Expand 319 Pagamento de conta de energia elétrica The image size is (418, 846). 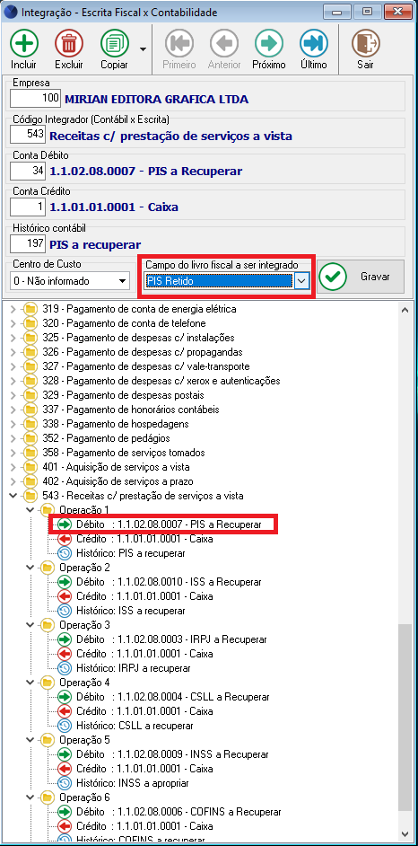(13, 310)
